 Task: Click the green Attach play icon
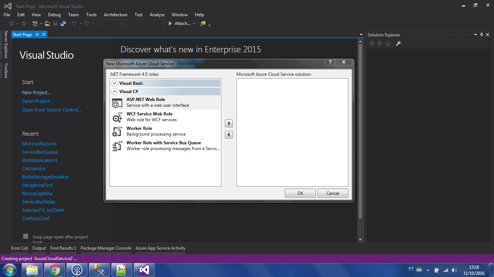tap(170, 23)
